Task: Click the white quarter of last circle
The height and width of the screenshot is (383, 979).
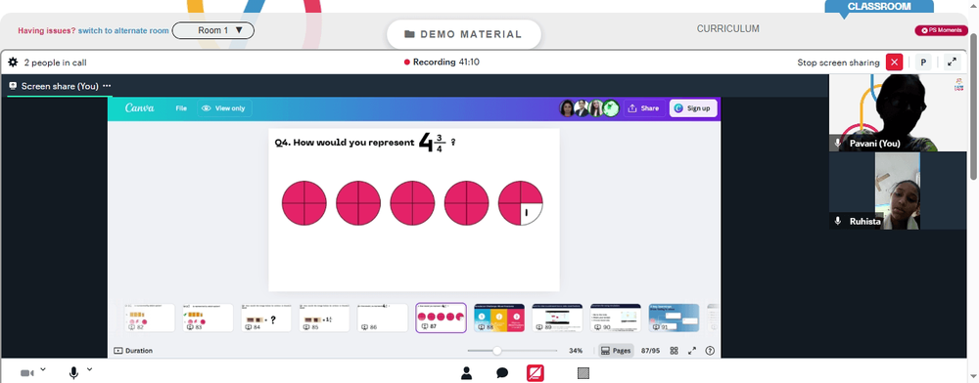Action: (x=532, y=214)
